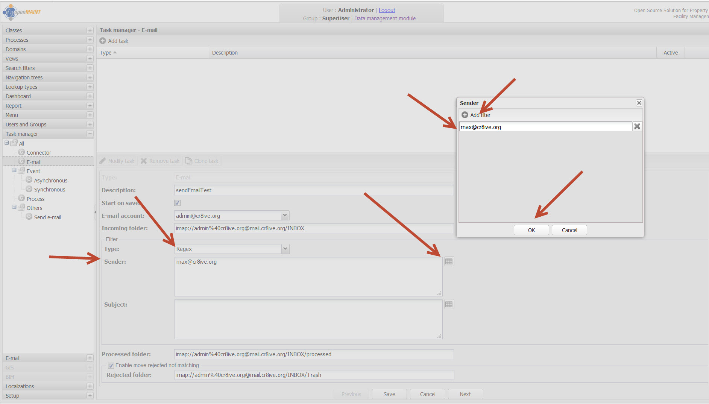Sort the task list by Type column
709x404 pixels.
coord(106,53)
